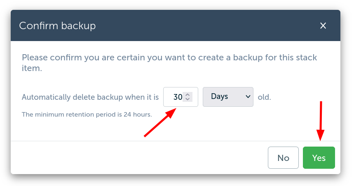Decrease retention value using the down stepper arrow

[188, 99]
